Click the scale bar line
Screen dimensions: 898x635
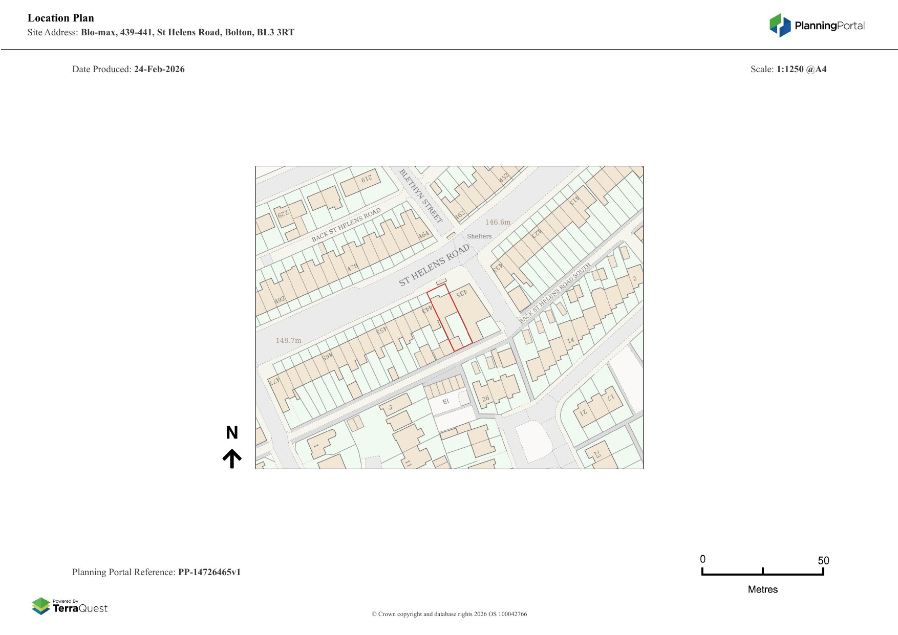pyautogui.click(x=762, y=574)
